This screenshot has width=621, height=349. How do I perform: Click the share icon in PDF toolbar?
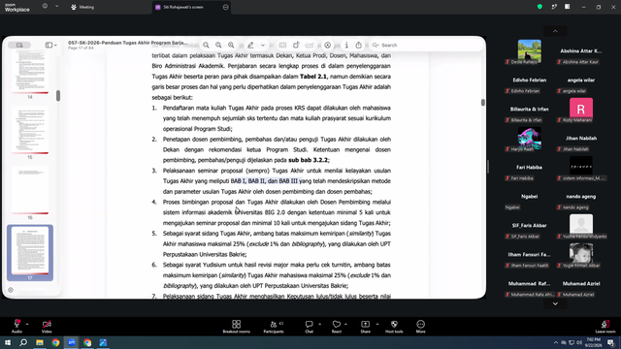[358, 46]
